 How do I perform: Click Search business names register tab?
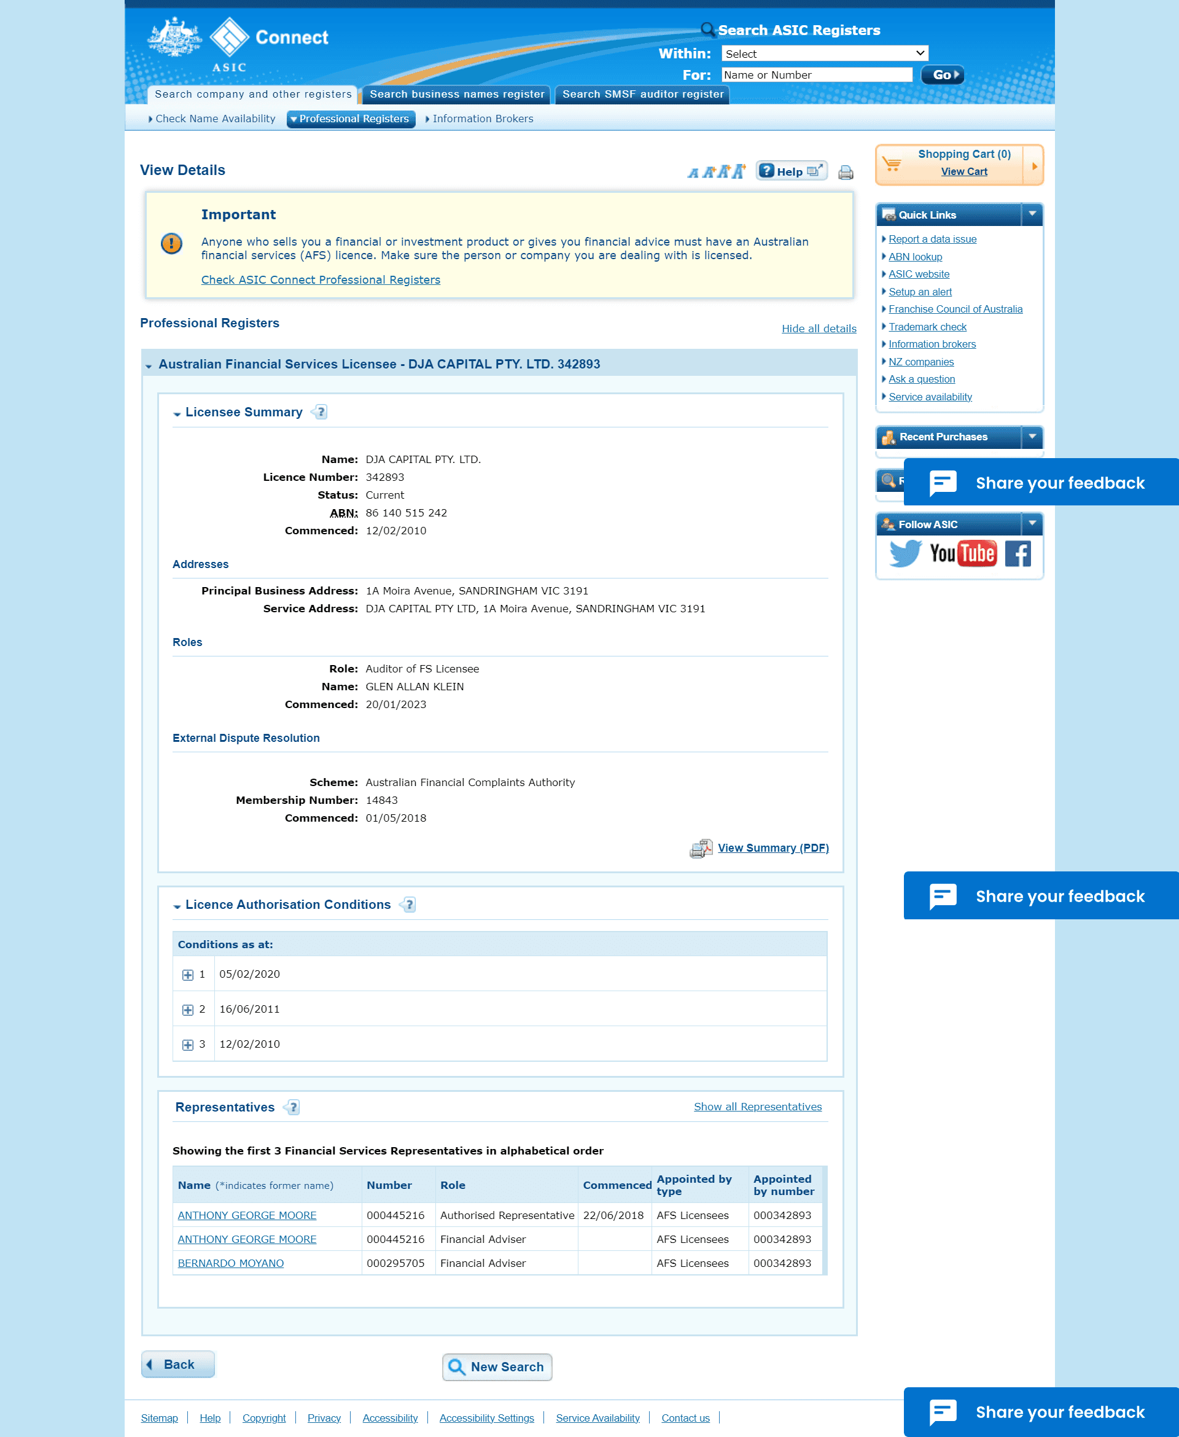click(x=457, y=95)
